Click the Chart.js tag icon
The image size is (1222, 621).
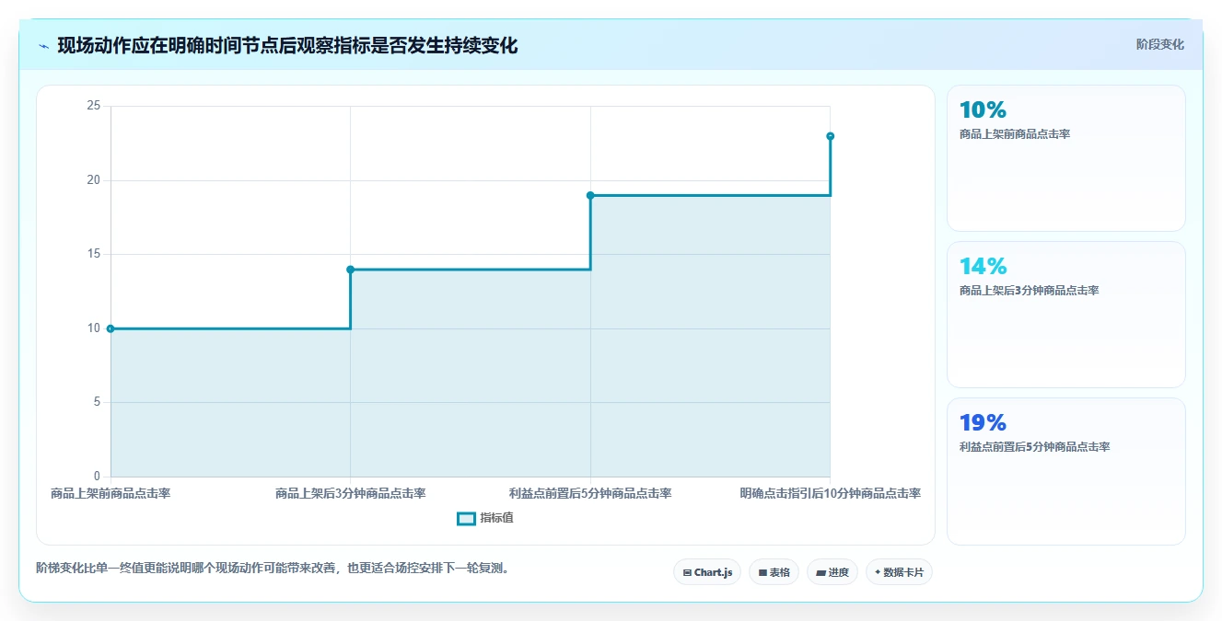[687, 572]
